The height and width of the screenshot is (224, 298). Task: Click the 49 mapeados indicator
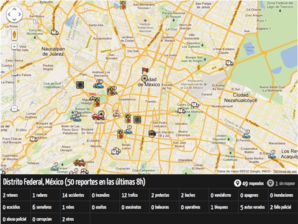(x=249, y=183)
